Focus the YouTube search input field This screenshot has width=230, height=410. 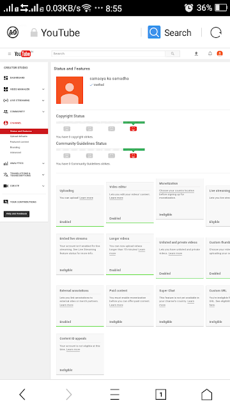(108, 54)
